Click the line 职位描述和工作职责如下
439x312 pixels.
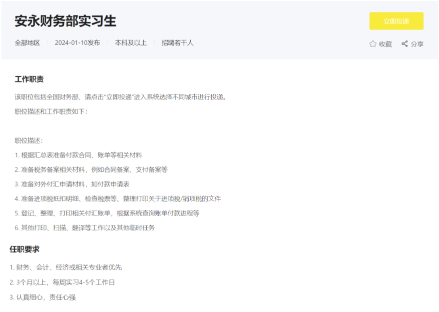point(51,111)
